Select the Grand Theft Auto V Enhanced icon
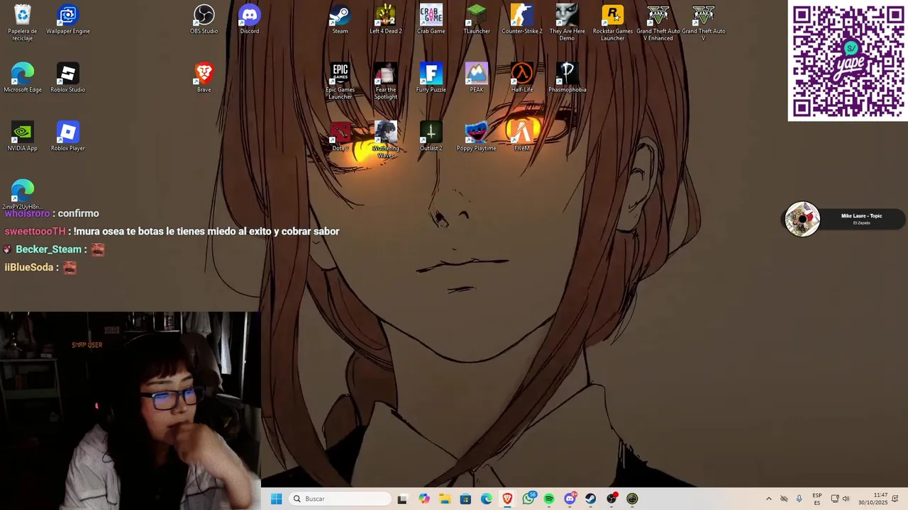 click(x=658, y=23)
